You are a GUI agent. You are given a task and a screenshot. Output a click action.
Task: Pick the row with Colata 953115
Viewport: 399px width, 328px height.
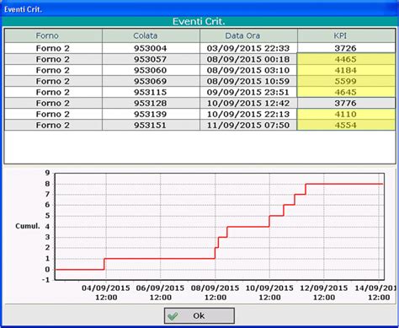pos(199,92)
